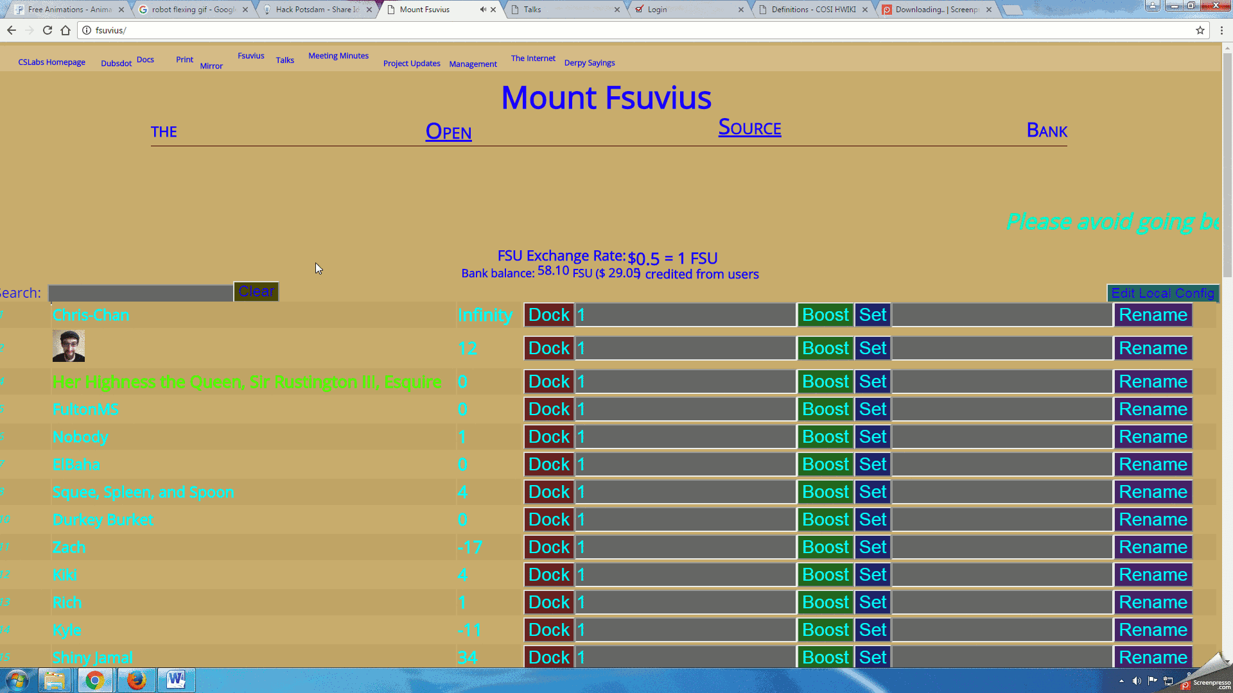The height and width of the screenshot is (693, 1233).
Task: Open the Definitions - COSI HWIKI tab
Action: [x=813, y=10]
